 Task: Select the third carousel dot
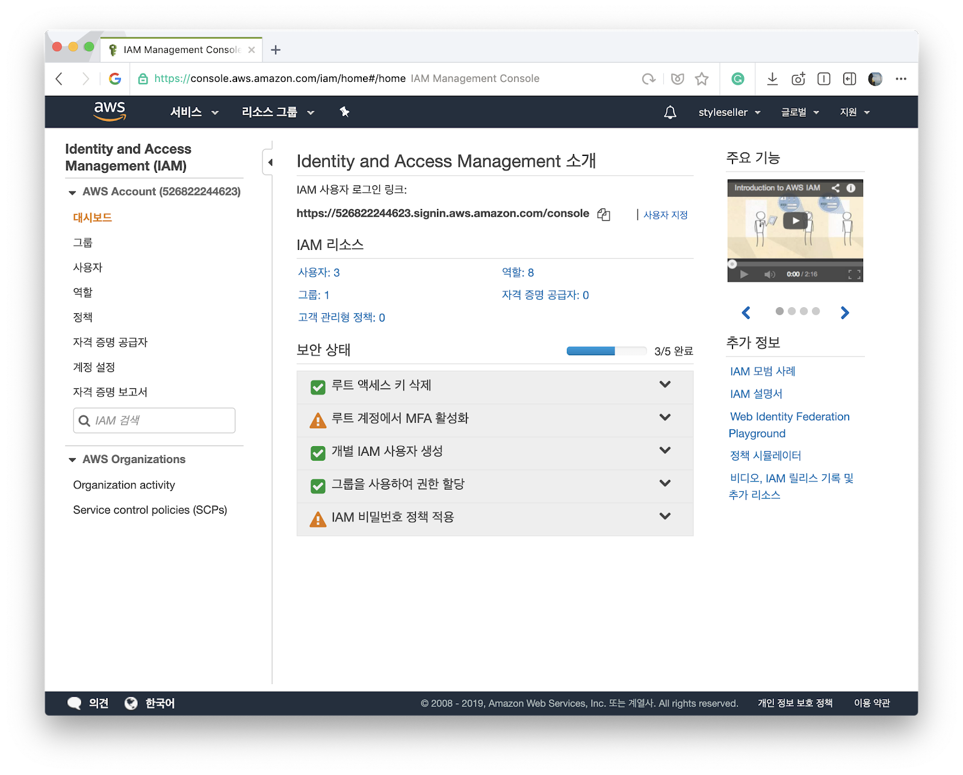(804, 311)
